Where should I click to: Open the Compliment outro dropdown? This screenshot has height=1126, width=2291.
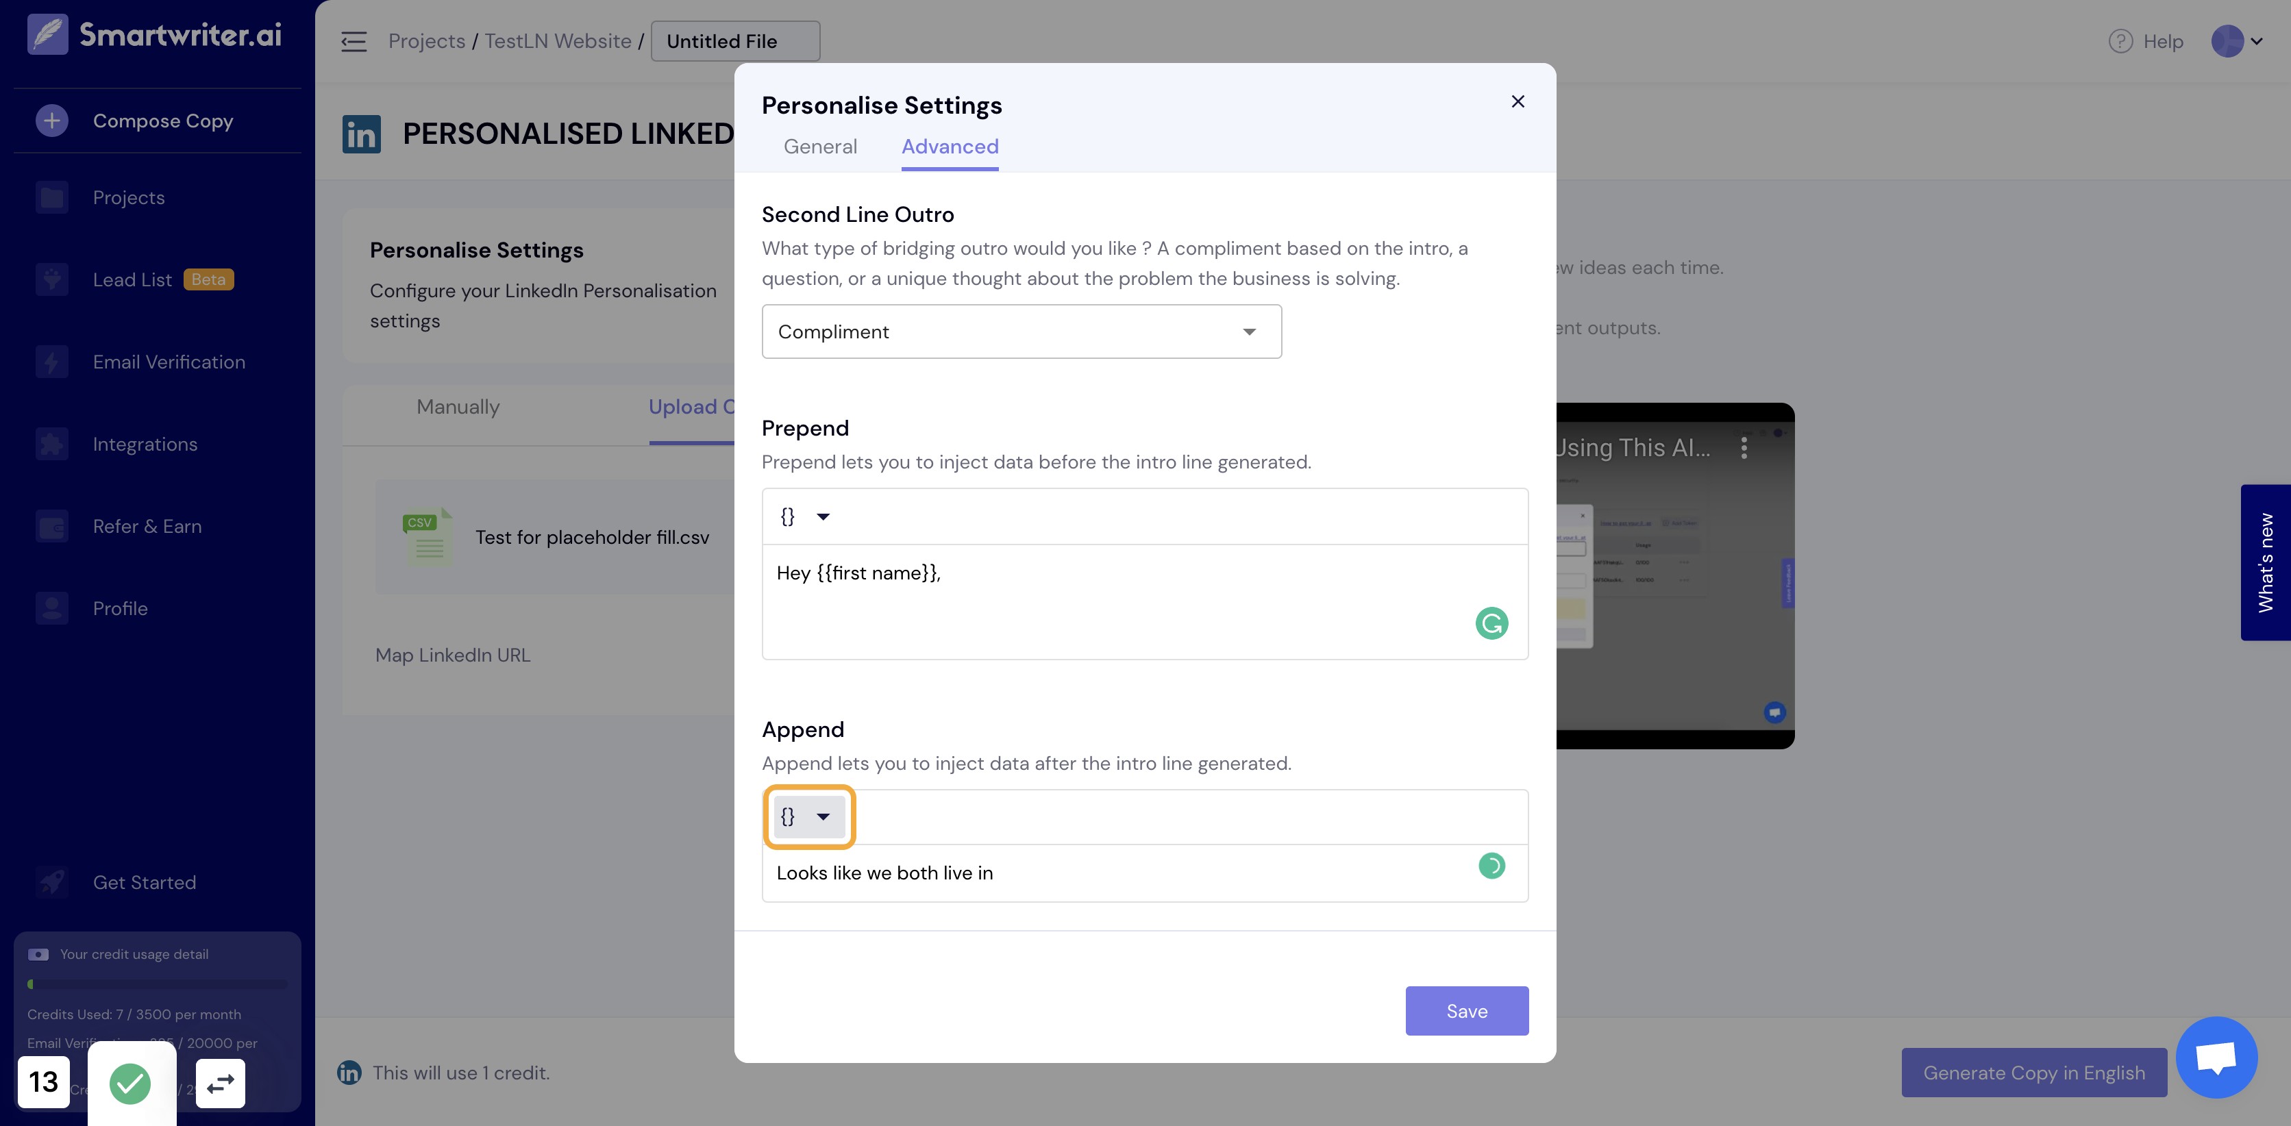click(1021, 331)
